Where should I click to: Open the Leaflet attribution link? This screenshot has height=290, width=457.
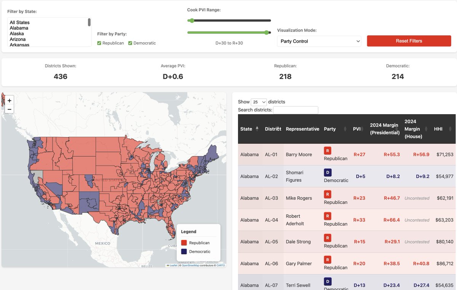[x=173, y=265]
